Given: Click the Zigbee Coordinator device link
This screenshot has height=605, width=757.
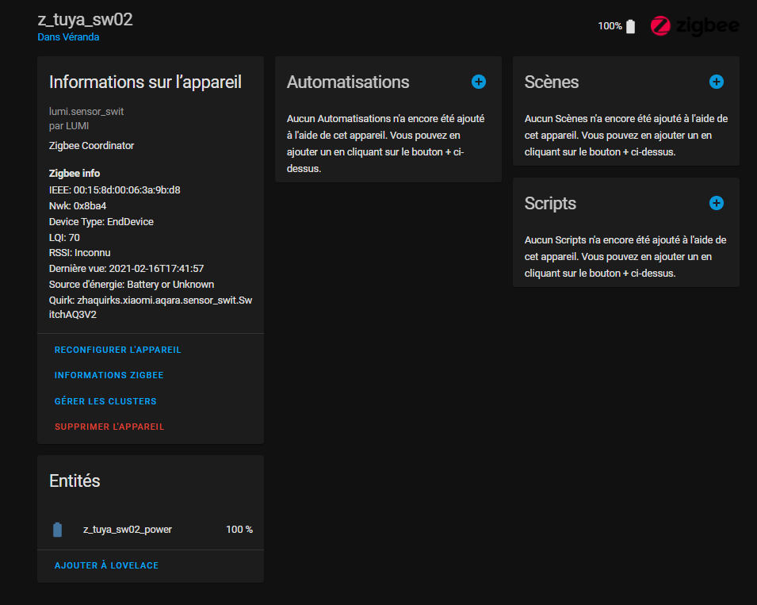Looking at the screenshot, I should 91,145.
